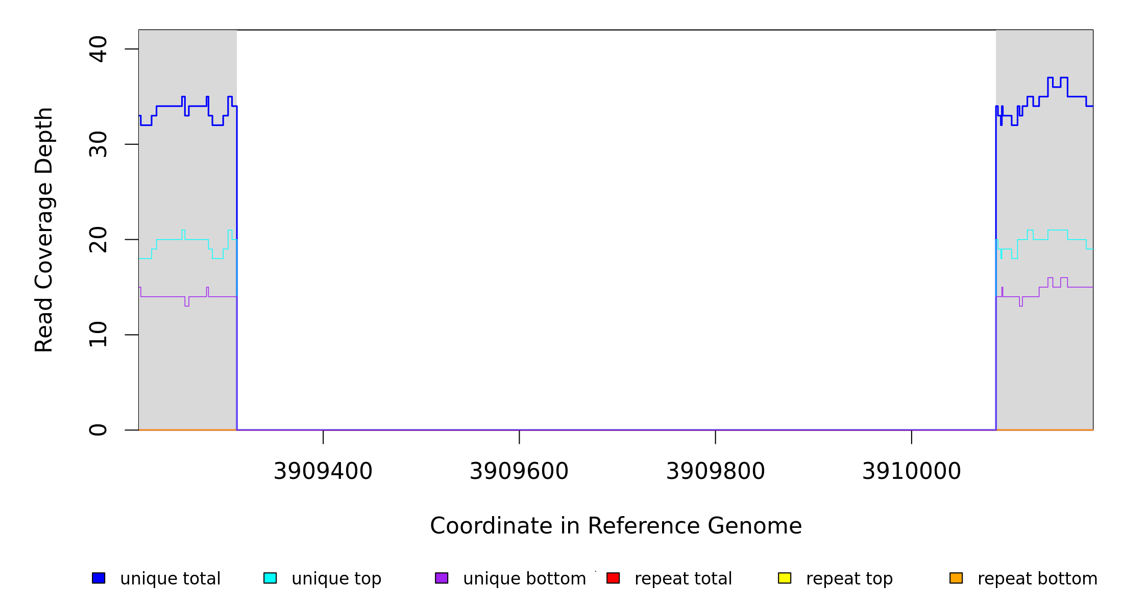Image resolution: width=1123 pixels, height=612 pixels.
Task: Click the red repeat total legend swatch
Action: click(x=613, y=578)
